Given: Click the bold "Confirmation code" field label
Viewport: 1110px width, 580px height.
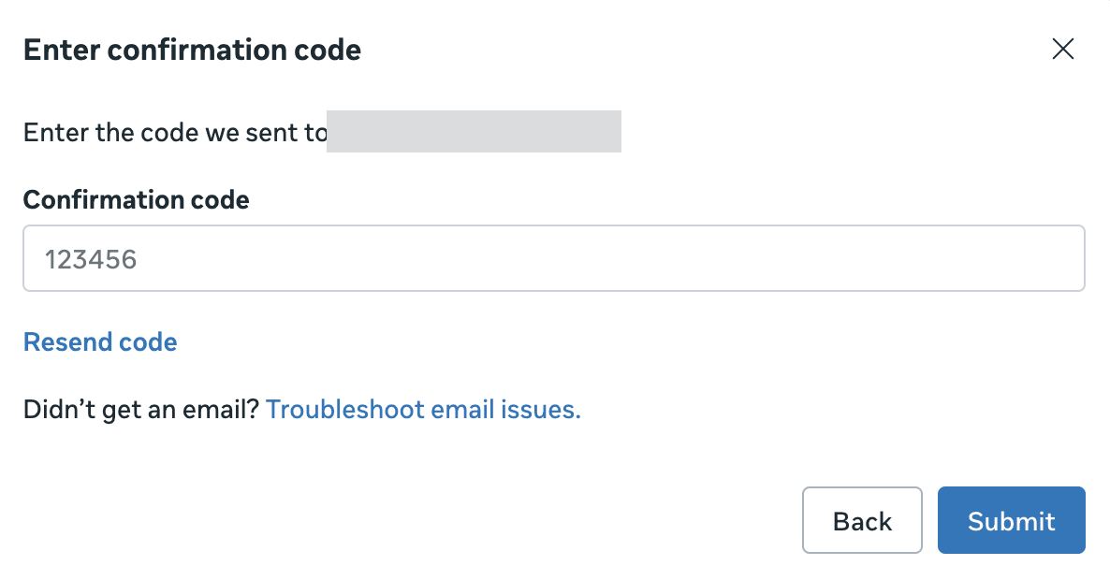Looking at the screenshot, I should (x=136, y=199).
